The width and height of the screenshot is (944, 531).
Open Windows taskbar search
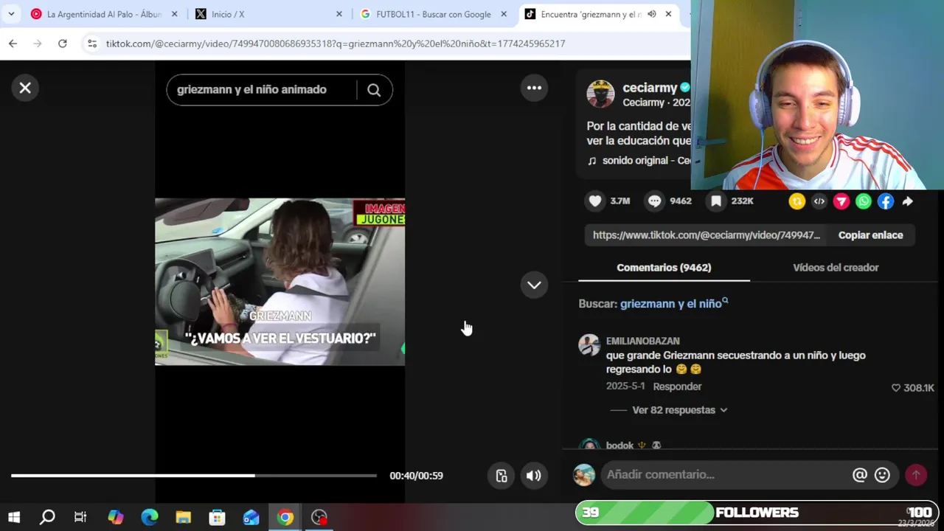click(x=47, y=517)
